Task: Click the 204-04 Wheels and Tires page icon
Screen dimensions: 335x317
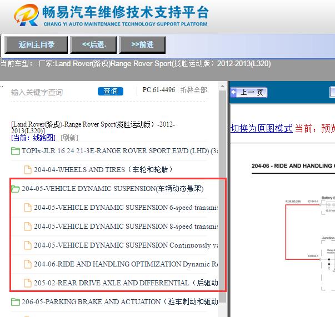Action: click(x=28, y=170)
